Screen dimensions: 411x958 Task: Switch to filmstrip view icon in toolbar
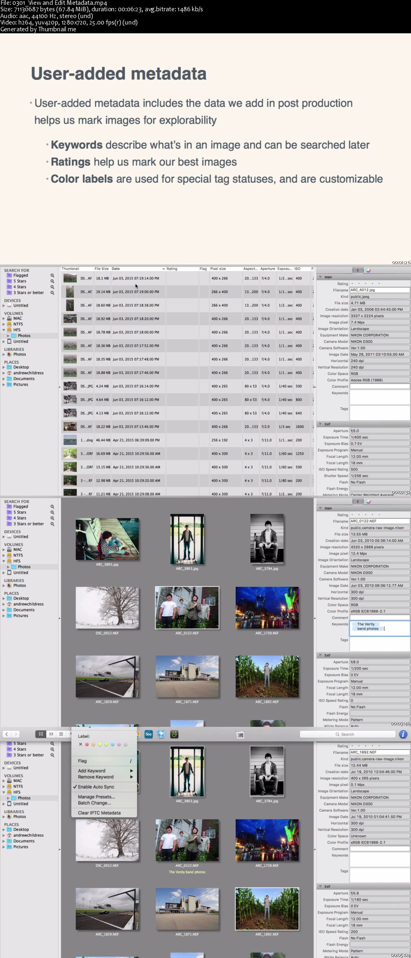click(x=51, y=734)
